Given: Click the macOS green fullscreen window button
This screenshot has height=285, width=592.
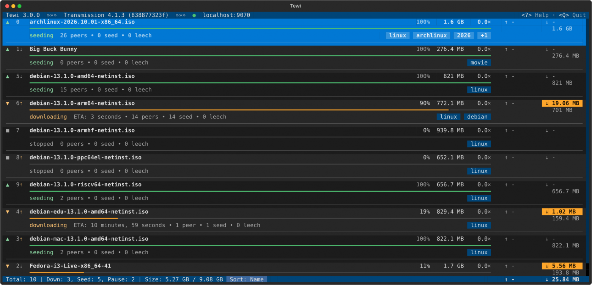Looking at the screenshot, I should pos(19,6).
